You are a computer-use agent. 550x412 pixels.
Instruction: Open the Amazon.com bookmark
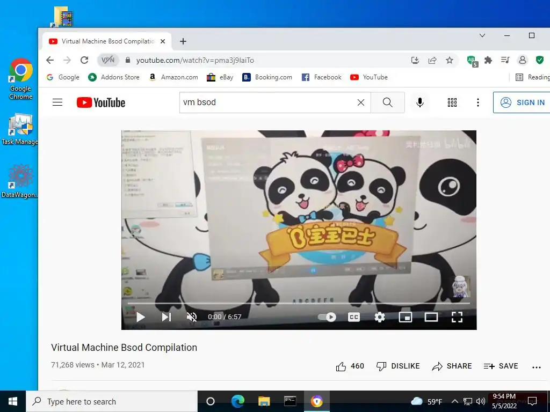click(173, 77)
